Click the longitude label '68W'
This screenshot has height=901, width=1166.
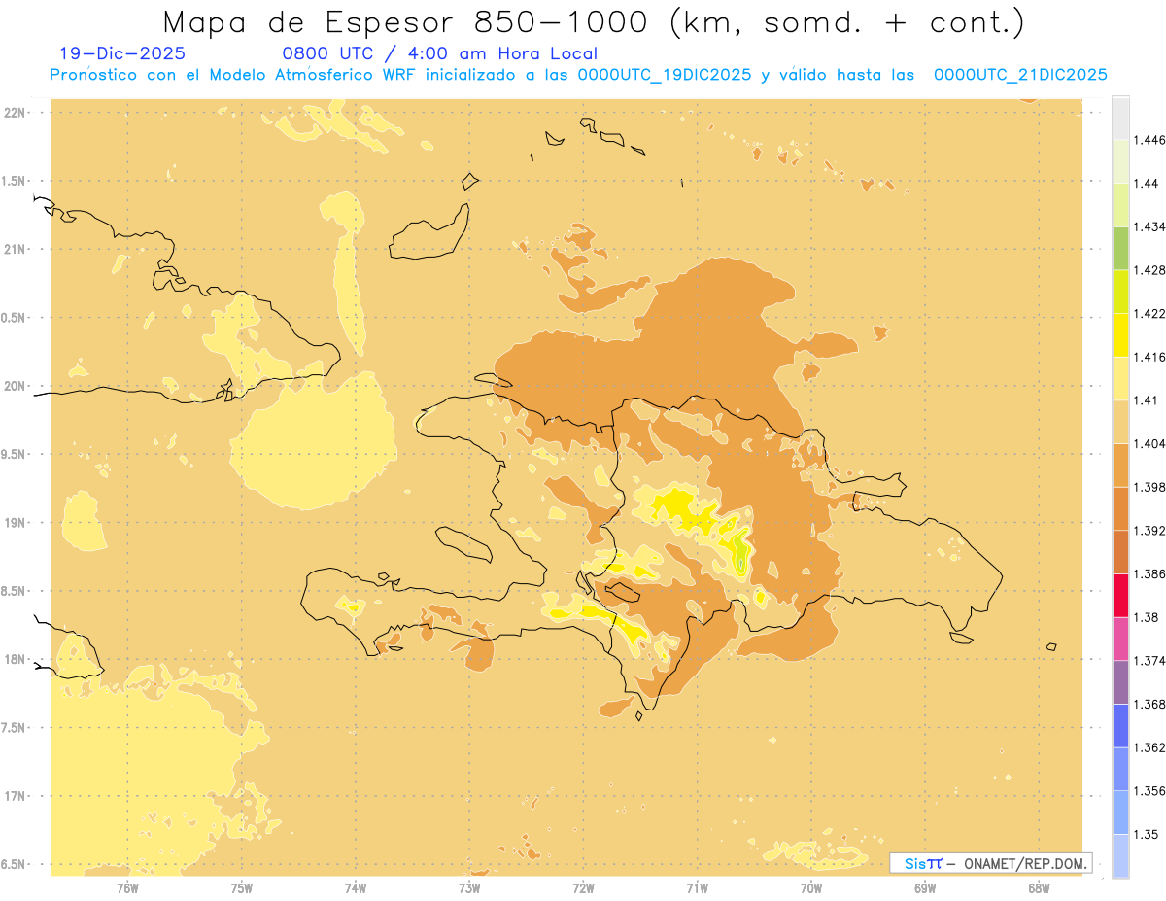click(1039, 887)
